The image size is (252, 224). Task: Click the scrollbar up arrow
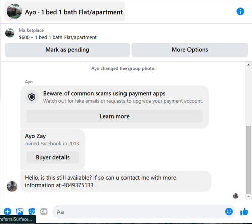[x=248, y=65]
